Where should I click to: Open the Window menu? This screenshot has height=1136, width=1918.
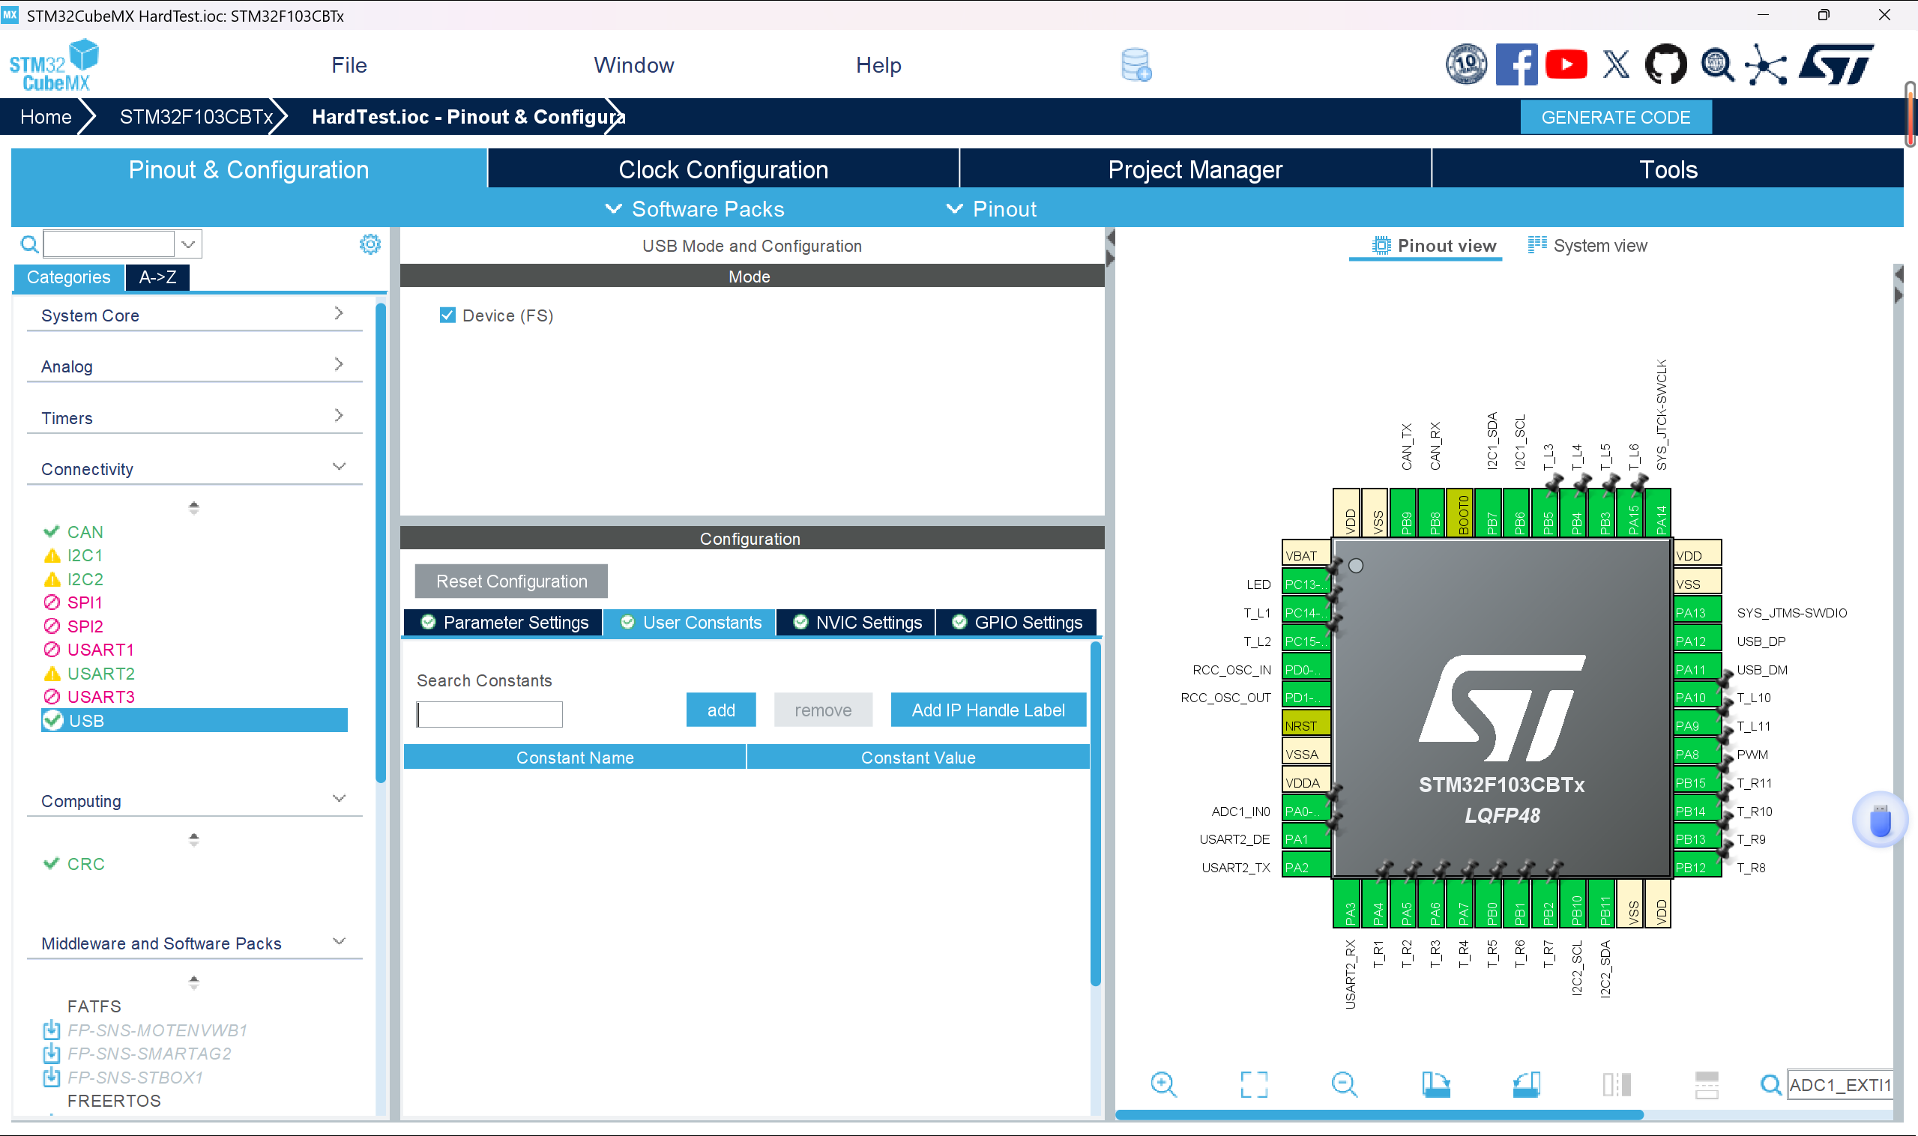click(x=634, y=65)
